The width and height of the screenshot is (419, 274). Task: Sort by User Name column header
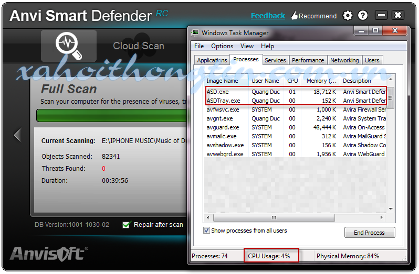[266, 81]
